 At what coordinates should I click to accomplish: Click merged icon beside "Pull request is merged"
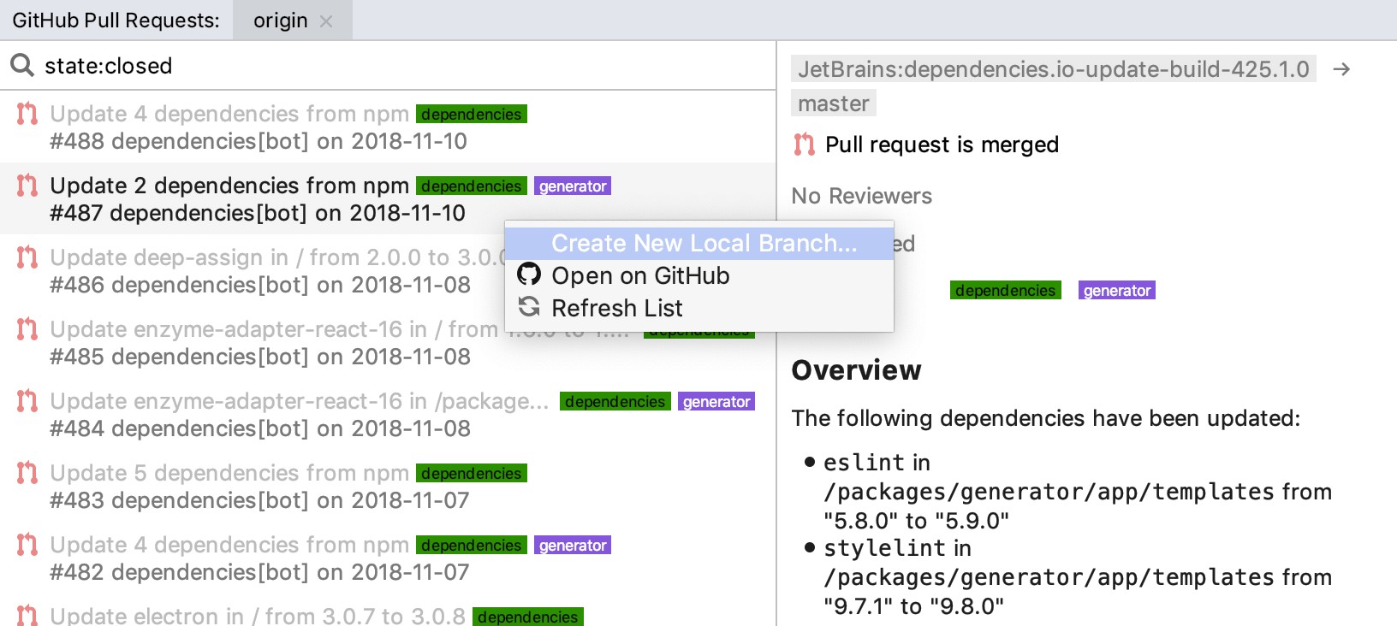click(804, 145)
